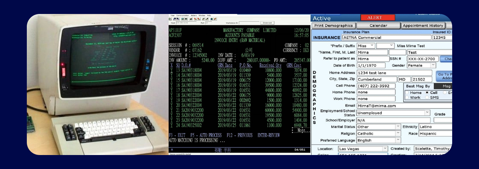
Task: Expand the Preferred Language dropdown
Action: [378, 140]
